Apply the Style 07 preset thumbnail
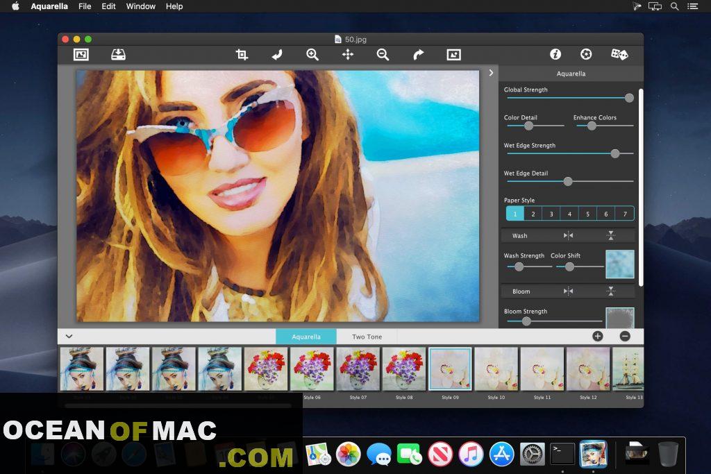 click(358, 369)
